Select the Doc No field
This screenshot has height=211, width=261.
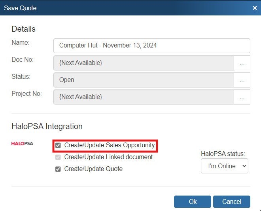pyautogui.click(x=144, y=63)
